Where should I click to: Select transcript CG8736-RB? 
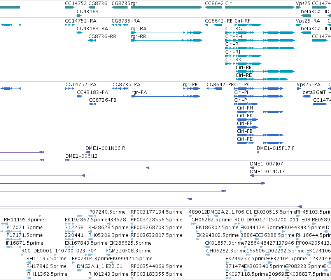pos(92,40)
